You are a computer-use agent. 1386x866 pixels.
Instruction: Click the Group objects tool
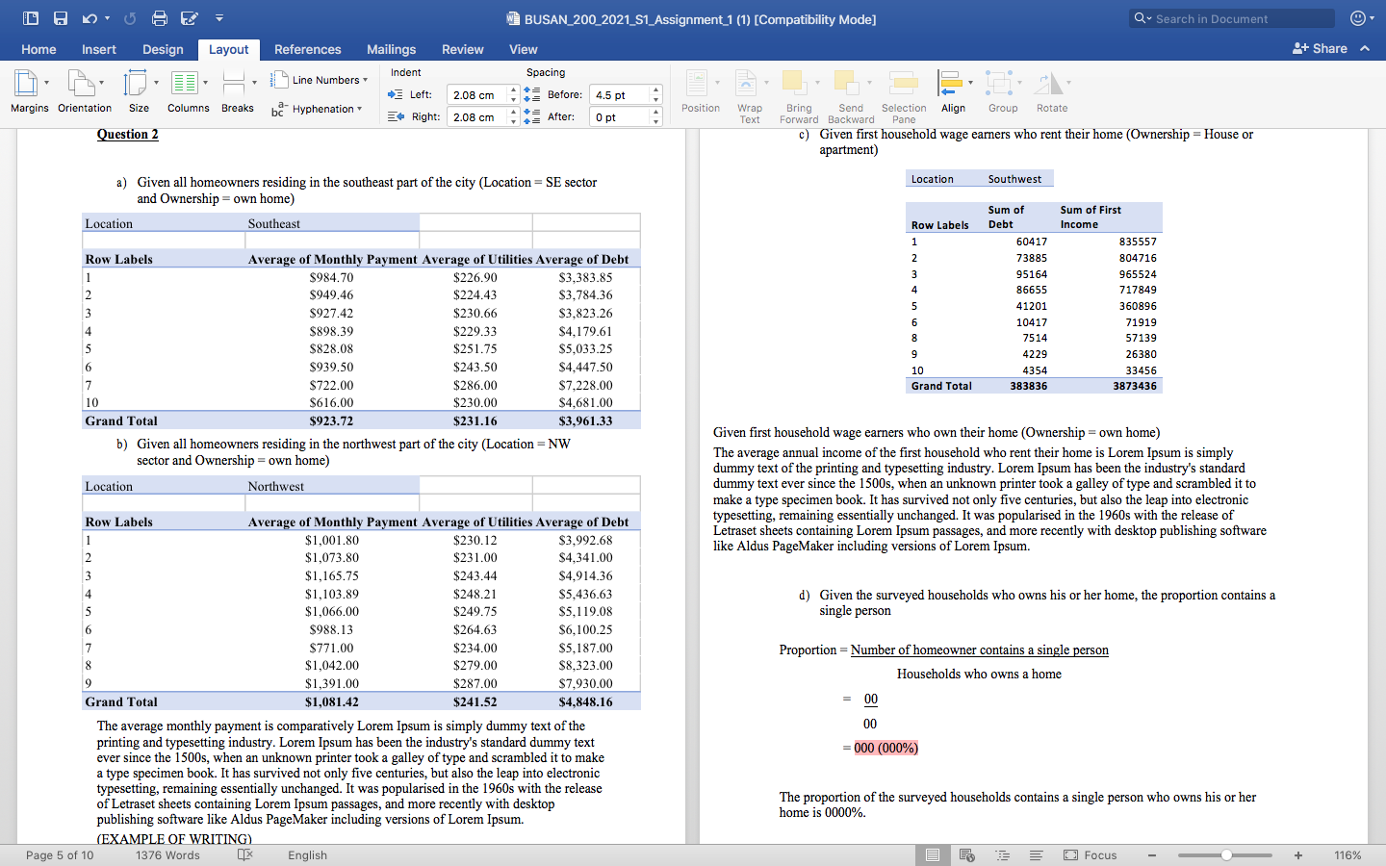click(1002, 92)
